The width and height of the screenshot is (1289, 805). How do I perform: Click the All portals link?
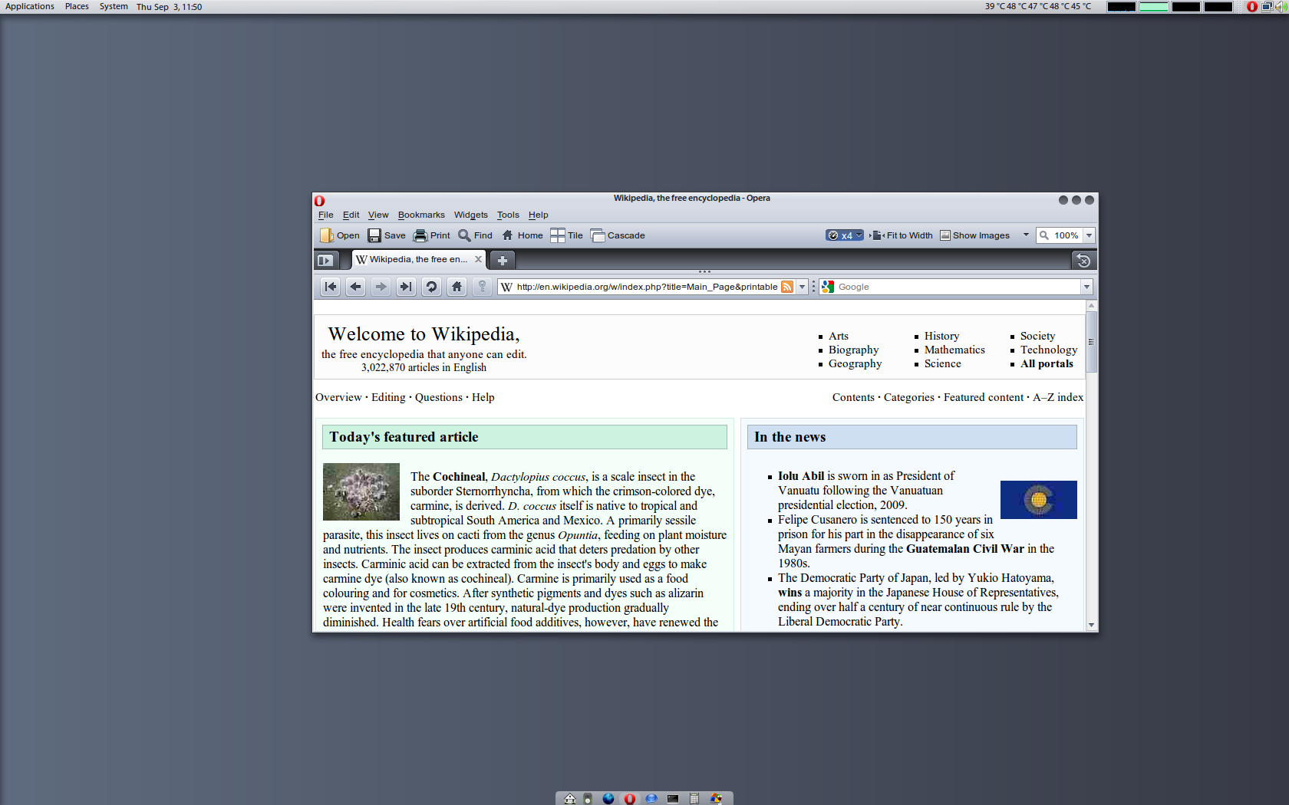coord(1047,363)
